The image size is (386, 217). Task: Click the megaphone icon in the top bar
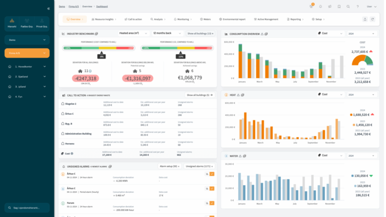[330, 7]
